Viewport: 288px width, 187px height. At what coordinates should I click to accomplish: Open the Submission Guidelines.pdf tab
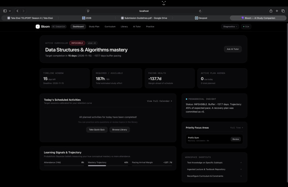(144, 18)
